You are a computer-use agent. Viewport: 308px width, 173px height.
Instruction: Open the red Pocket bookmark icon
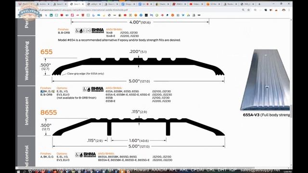[x=62, y=15]
